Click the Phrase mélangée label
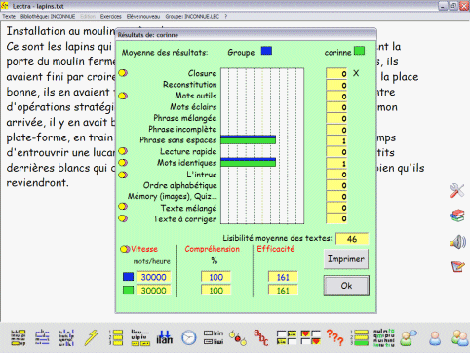Image resolution: width=470 pixels, height=353 pixels. (185, 118)
